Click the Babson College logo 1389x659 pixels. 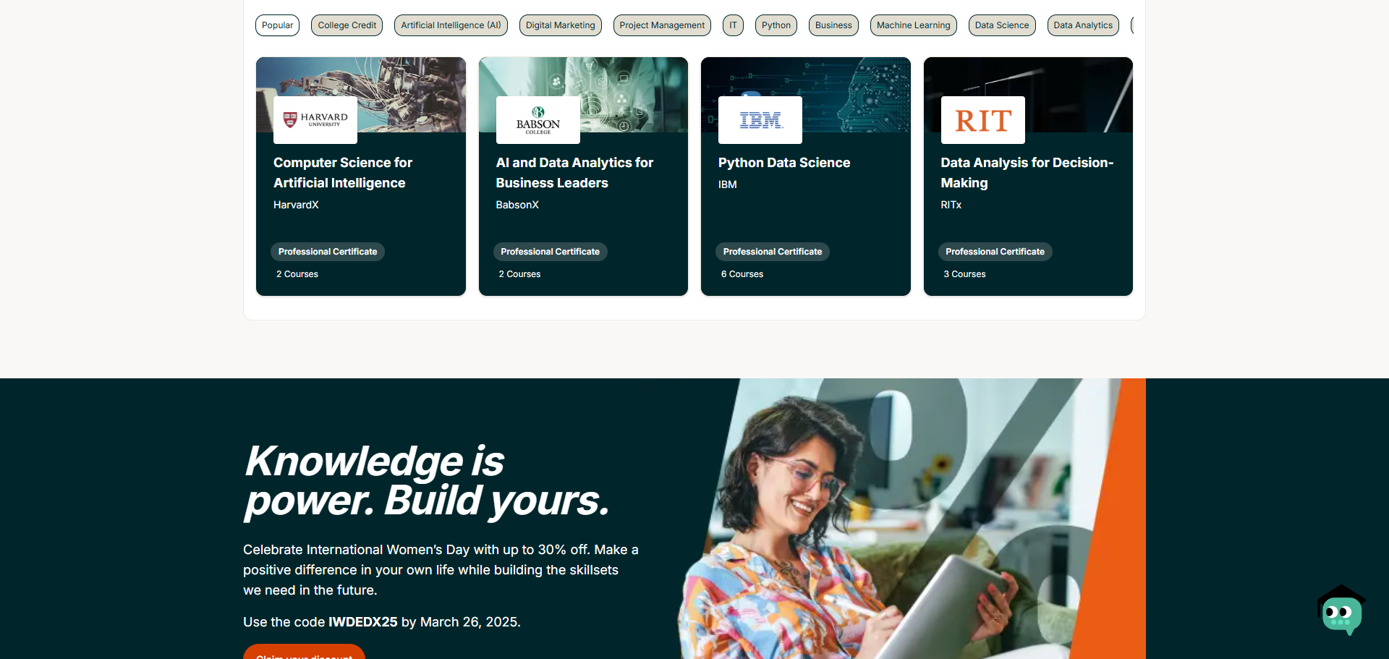(x=538, y=120)
